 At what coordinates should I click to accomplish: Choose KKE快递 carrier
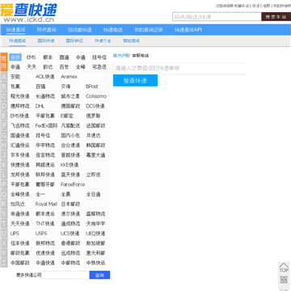click(70, 165)
